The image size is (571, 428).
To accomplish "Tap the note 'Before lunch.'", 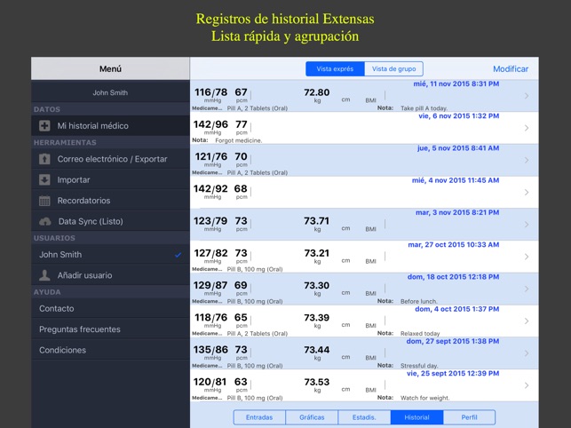I will coord(419,301).
